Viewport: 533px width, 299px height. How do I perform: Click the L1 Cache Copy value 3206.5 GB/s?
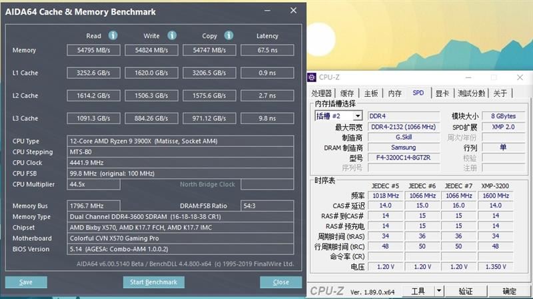coord(209,73)
